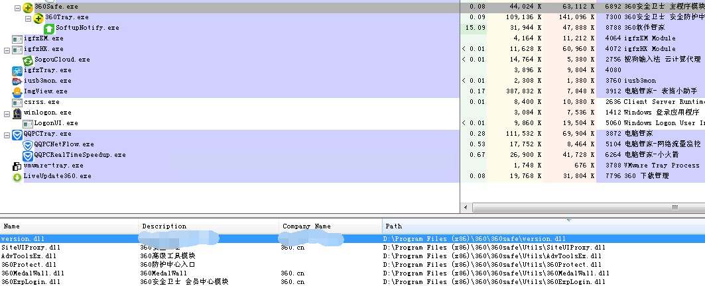Viewport: 705px width, 286px height.
Task: Select the SoftupNotify.exe process name
Action: pyautogui.click(x=88, y=28)
